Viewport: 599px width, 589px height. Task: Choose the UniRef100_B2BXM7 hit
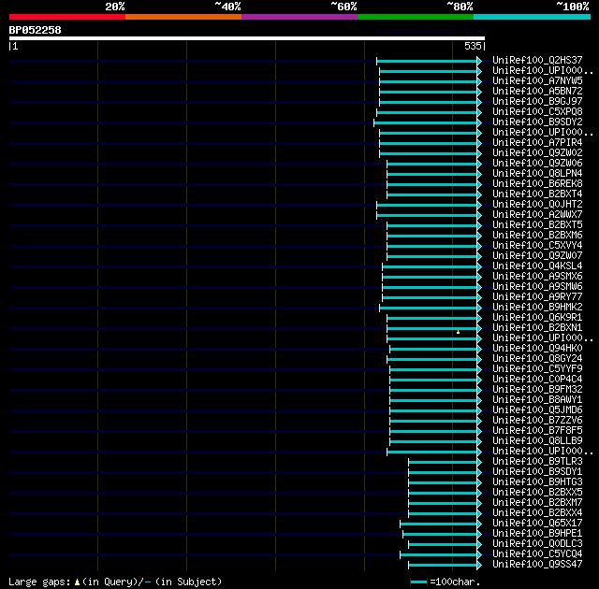[537, 503]
